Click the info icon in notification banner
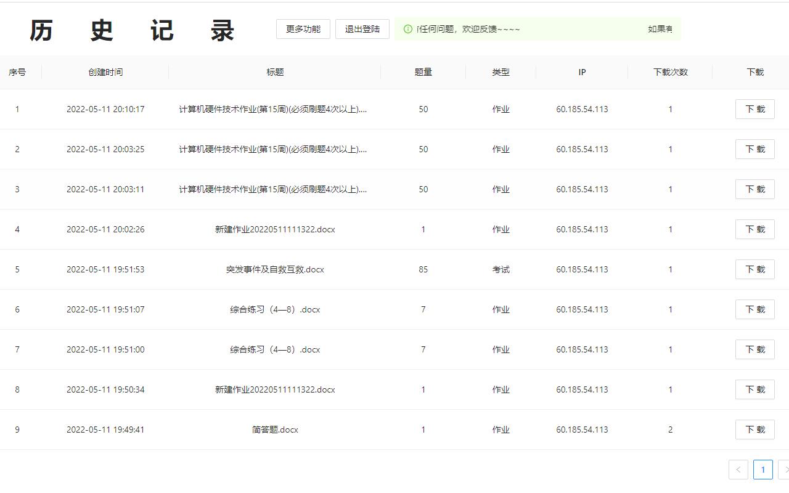Image resolution: width=789 pixels, height=493 pixels. (x=408, y=28)
